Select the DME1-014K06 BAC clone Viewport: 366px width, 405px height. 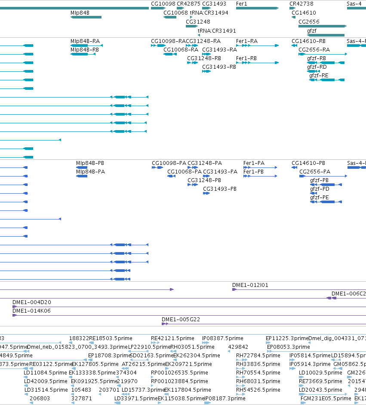pyautogui.click(x=189, y=315)
